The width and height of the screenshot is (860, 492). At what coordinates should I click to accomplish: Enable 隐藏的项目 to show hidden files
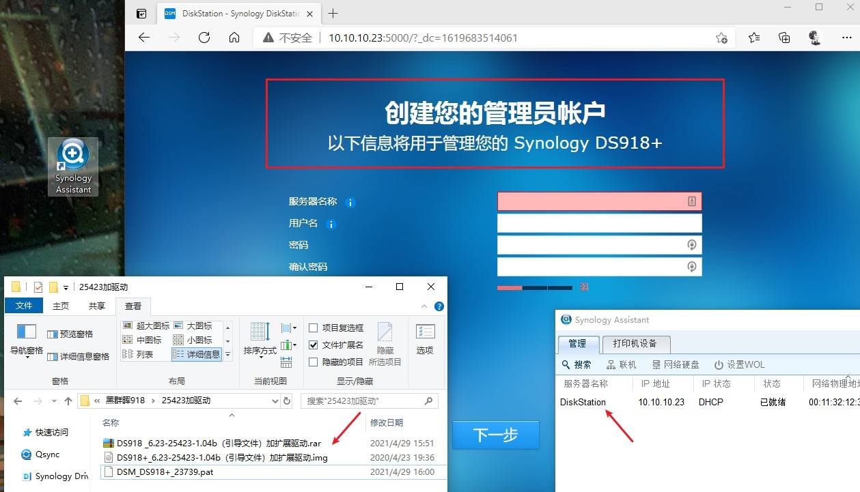[313, 362]
